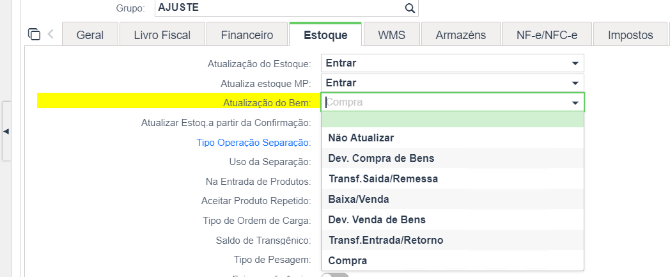This screenshot has width=670, height=277.
Task: Switch to the NF-e/NFC-e tab
Action: tap(547, 35)
